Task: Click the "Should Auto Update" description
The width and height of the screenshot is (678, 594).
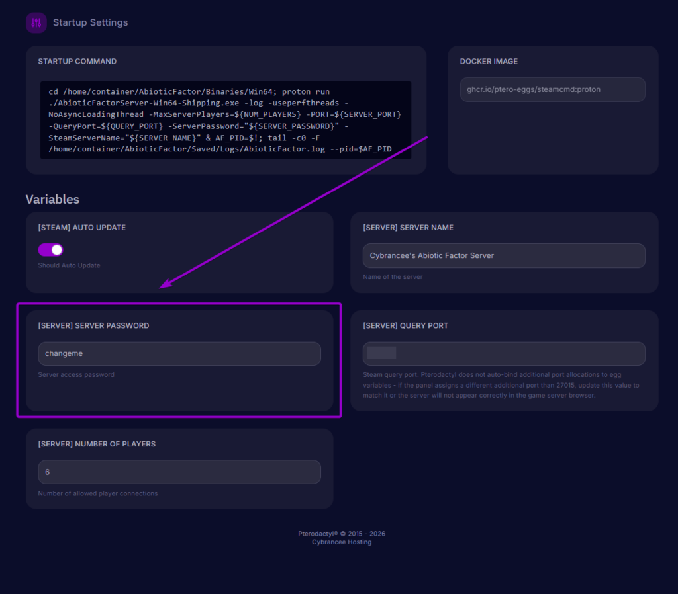Action: [x=69, y=265]
